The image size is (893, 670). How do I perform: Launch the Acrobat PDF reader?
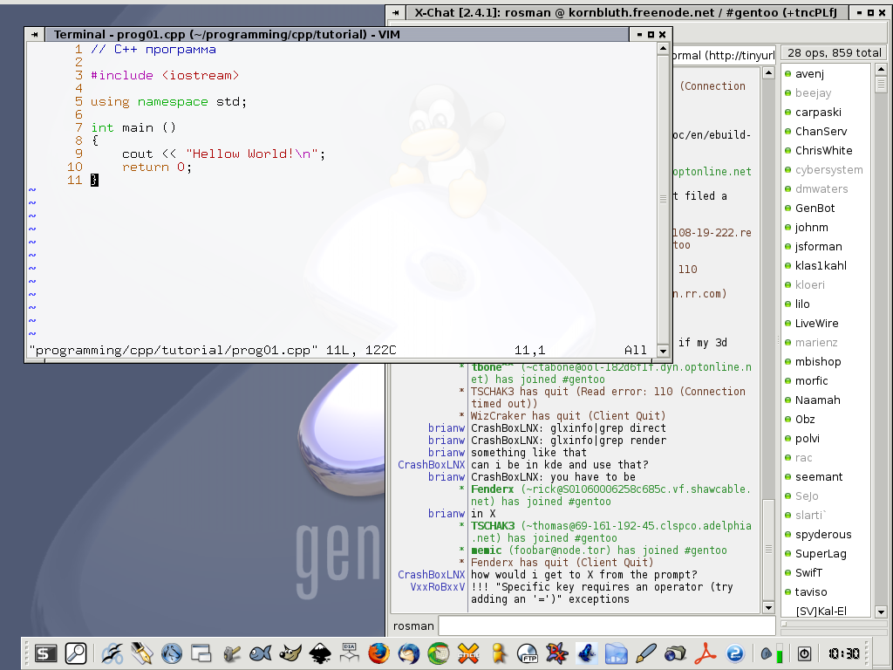(705, 653)
